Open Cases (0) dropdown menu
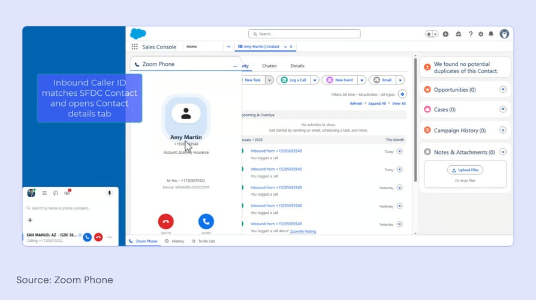Viewport: 536px width, 300px height. [x=503, y=109]
